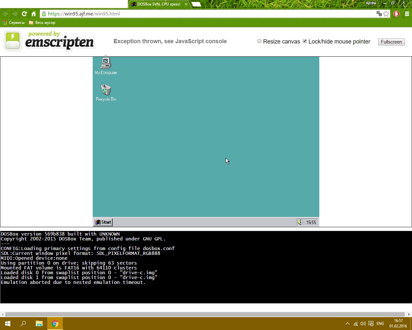Open the My Computer desktop icon
The width and height of the screenshot is (412, 330).
tap(106, 66)
